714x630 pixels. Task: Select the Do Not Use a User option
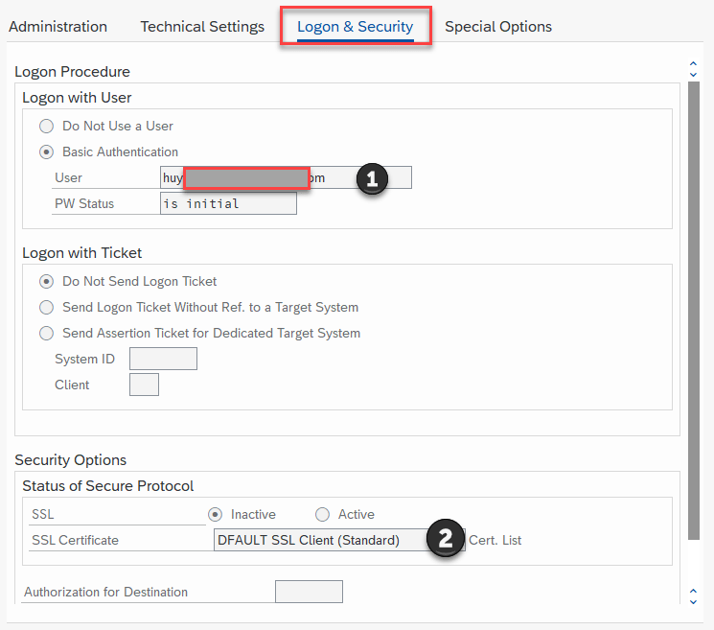point(46,126)
